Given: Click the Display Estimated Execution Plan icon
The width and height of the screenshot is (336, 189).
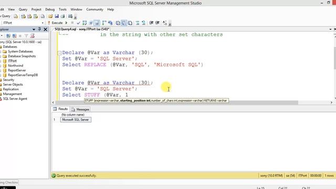Looking at the screenshot, I should [85, 23].
